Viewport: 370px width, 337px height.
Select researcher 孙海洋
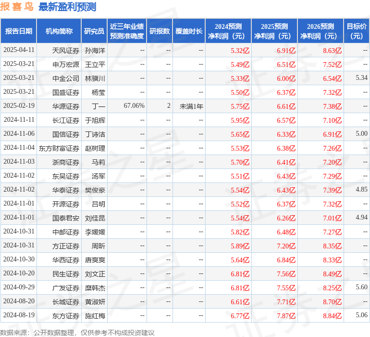tap(95, 51)
